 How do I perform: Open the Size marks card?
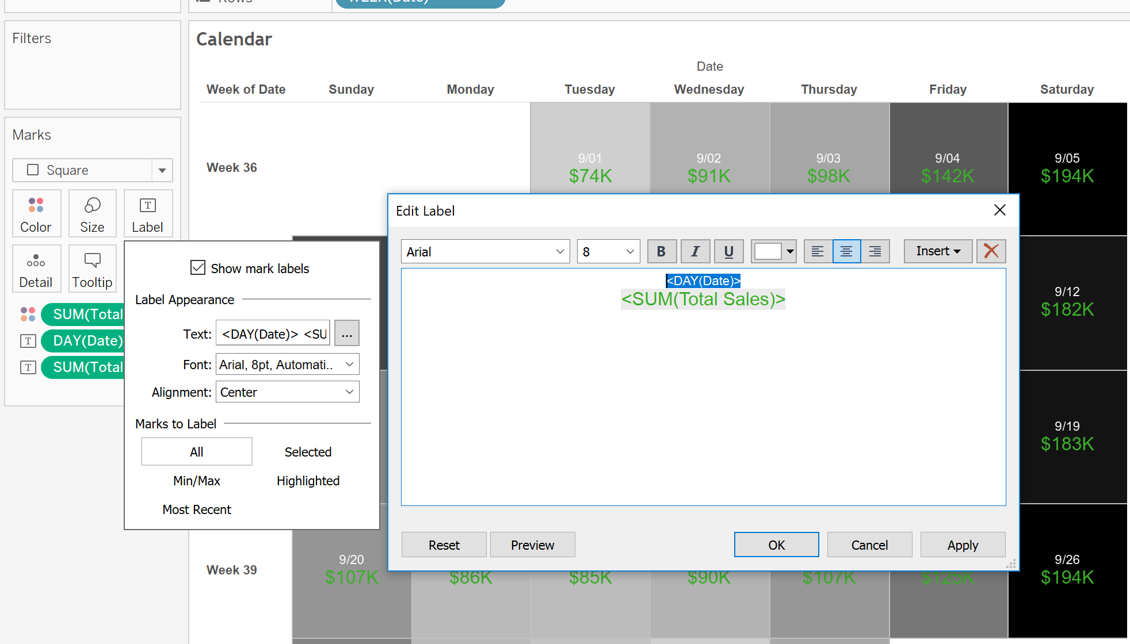click(x=92, y=214)
